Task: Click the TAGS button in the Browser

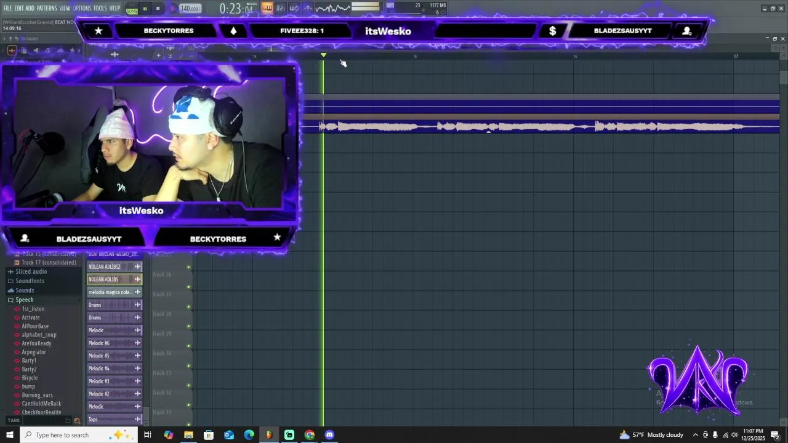Action: pos(14,421)
